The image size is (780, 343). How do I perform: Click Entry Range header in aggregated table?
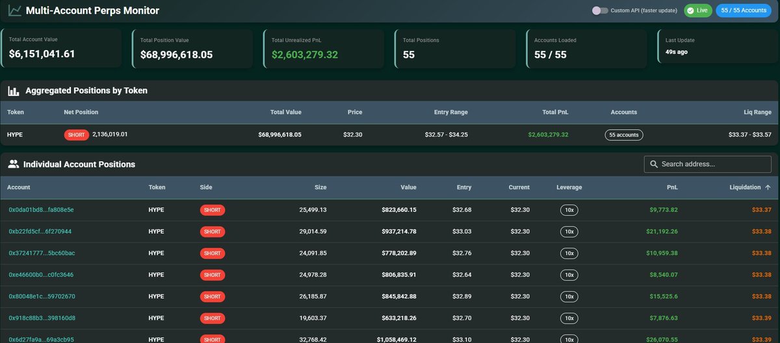(451, 112)
